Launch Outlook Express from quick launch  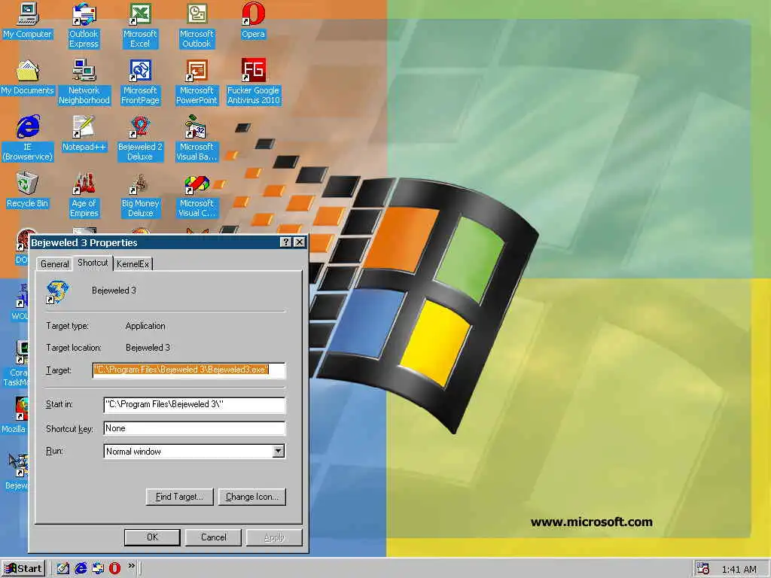coord(98,569)
